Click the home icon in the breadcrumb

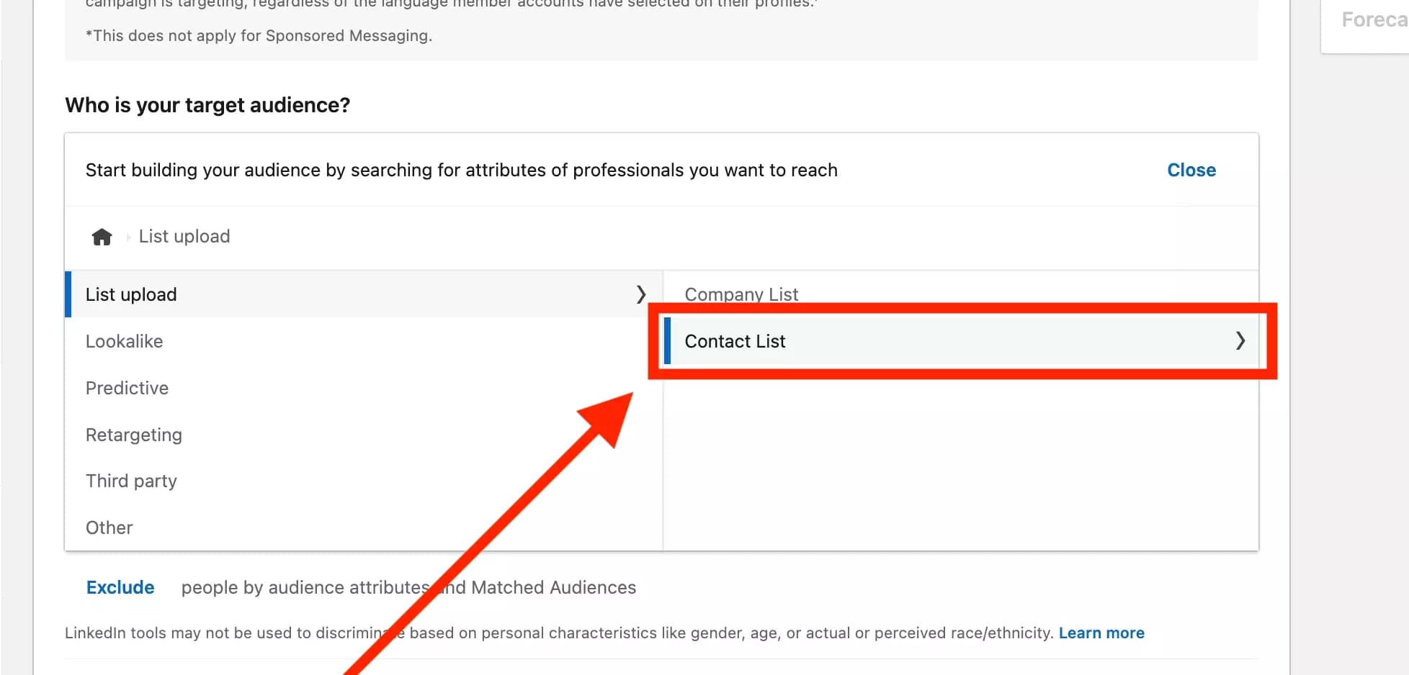point(102,236)
